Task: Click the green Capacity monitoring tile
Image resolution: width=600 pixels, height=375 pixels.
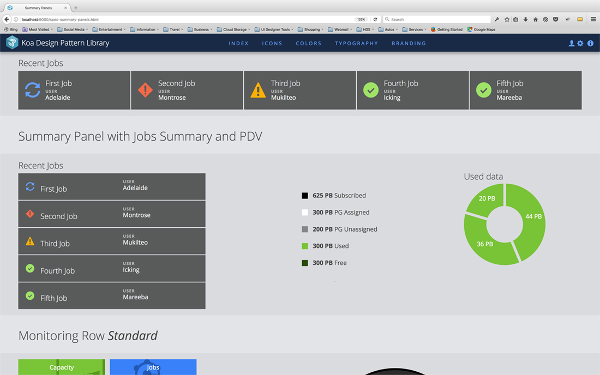Action: tap(62, 367)
